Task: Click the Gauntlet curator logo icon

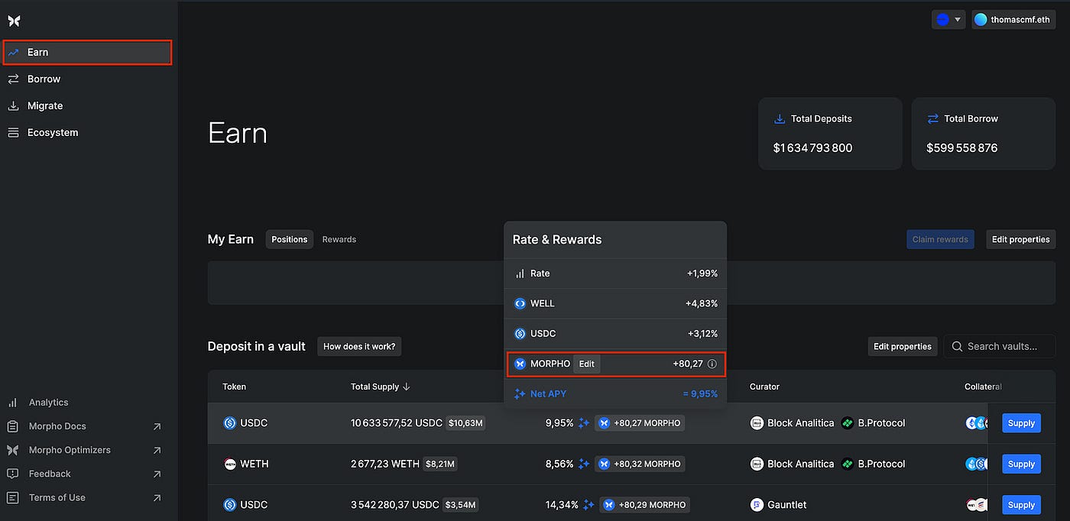Action: pos(757,505)
